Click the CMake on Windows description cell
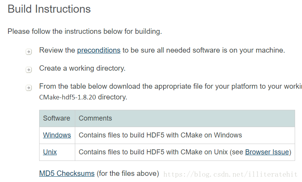Screen dimensions: 302x182 pyautogui.click(x=185, y=135)
